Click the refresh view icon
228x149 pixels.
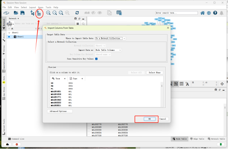[x=77, y=13]
